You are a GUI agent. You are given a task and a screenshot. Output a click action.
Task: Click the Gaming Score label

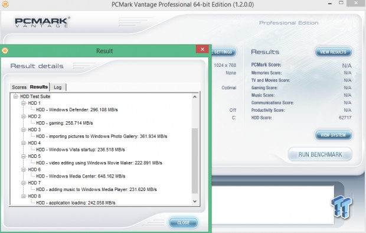(x=264, y=88)
